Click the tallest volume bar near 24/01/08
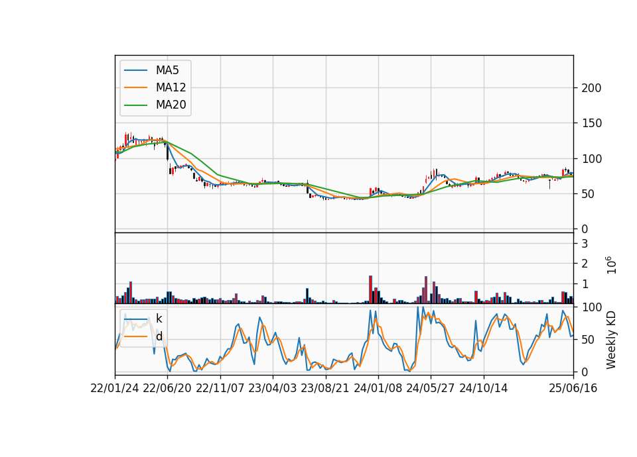 point(370,289)
